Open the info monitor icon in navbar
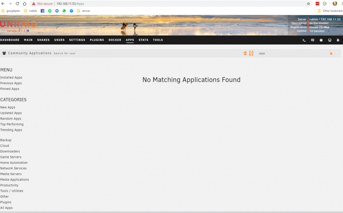Viewport: 343px width, 213px height. (330, 40)
